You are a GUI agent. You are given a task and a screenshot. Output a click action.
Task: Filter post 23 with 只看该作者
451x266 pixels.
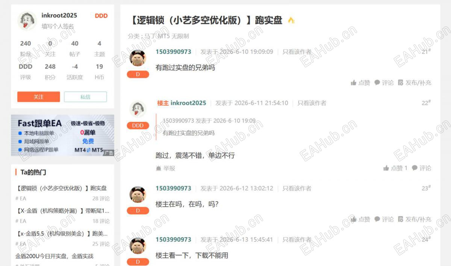297,188
